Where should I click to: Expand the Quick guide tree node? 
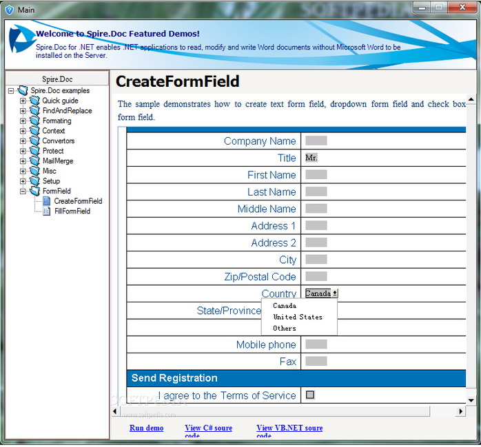coord(23,101)
